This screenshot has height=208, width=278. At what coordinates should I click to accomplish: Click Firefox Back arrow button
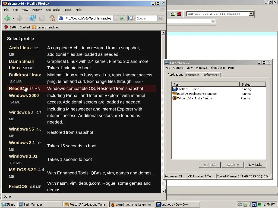click(7, 18)
